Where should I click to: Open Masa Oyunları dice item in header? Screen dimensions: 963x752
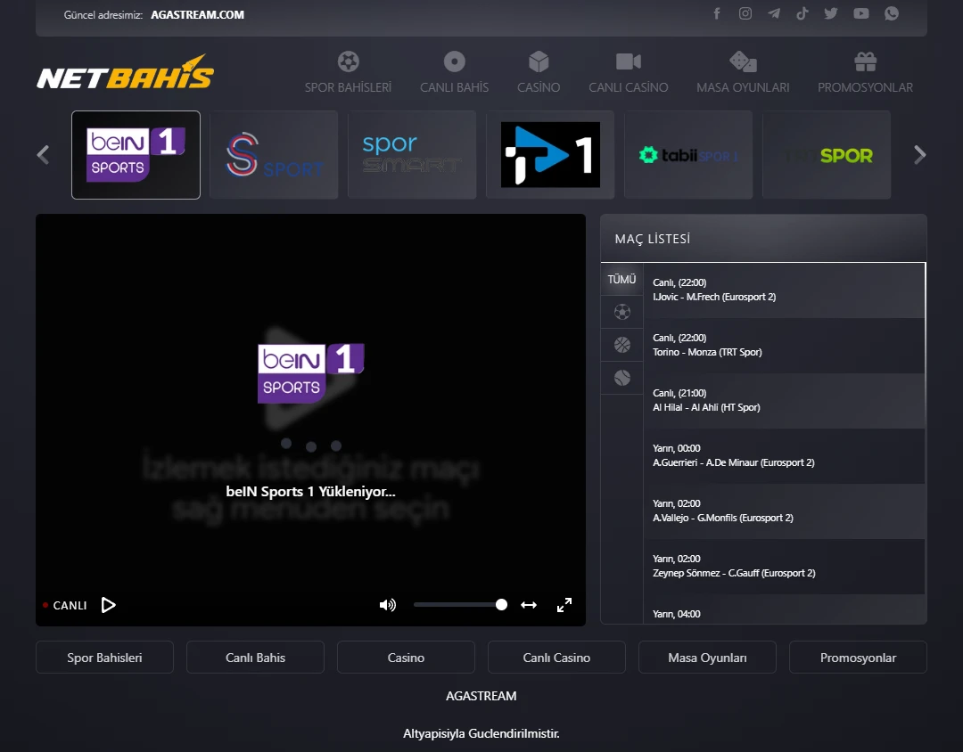tap(743, 72)
